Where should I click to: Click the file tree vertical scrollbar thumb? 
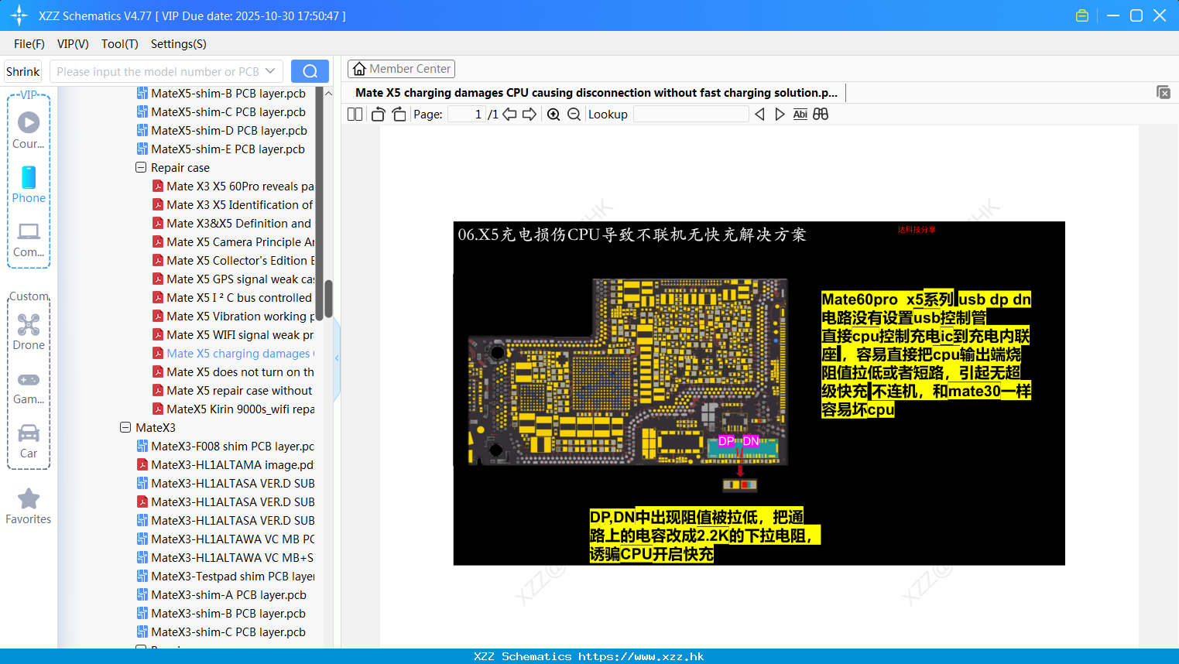click(328, 299)
